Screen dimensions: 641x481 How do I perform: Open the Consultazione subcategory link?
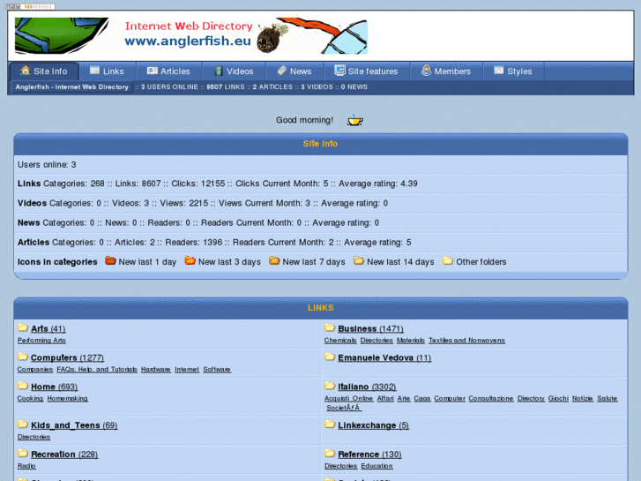coord(491,398)
